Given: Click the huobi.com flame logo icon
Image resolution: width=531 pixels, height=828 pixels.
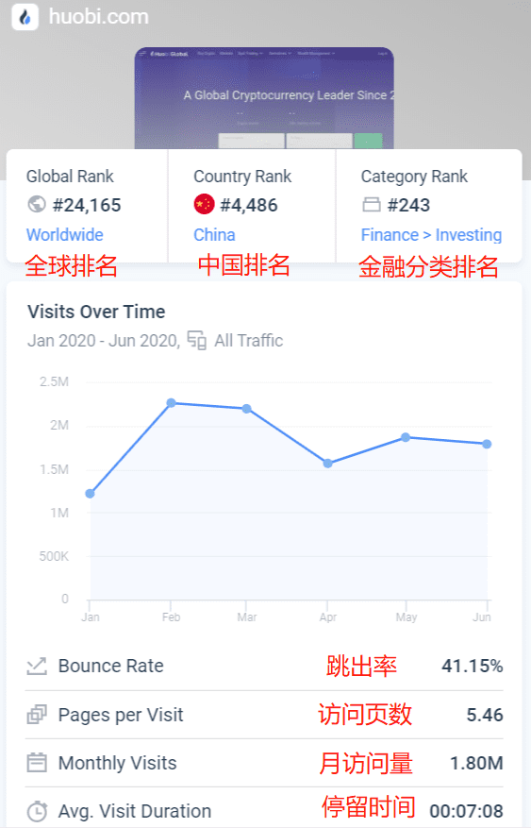Looking at the screenshot, I should pyautogui.click(x=25, y=16).
